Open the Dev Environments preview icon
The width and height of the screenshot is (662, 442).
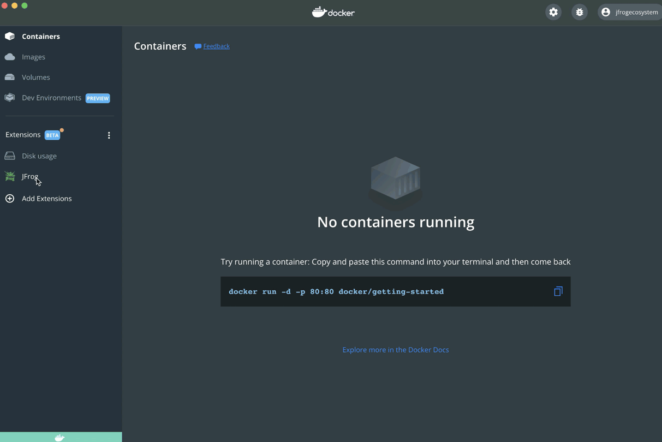coord(10,98)
